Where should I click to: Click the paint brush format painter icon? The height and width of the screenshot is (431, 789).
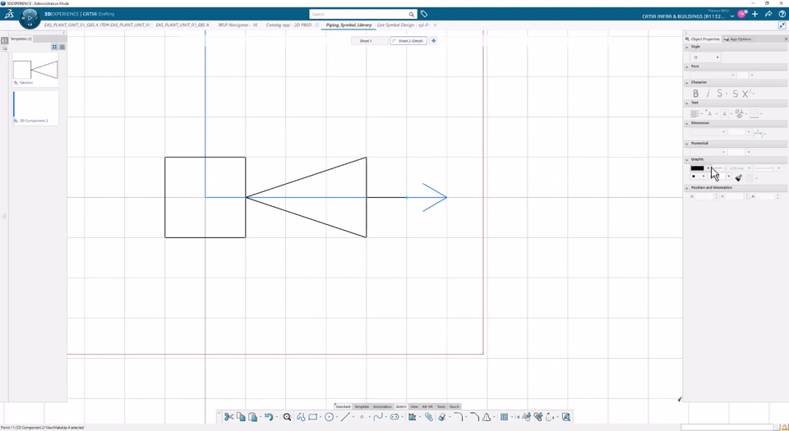coord(738,177)
